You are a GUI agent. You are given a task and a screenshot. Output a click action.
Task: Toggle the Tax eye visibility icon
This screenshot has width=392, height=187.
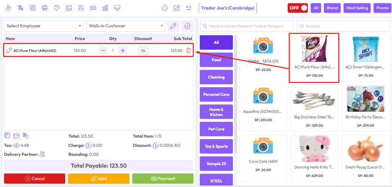point(17,146)
